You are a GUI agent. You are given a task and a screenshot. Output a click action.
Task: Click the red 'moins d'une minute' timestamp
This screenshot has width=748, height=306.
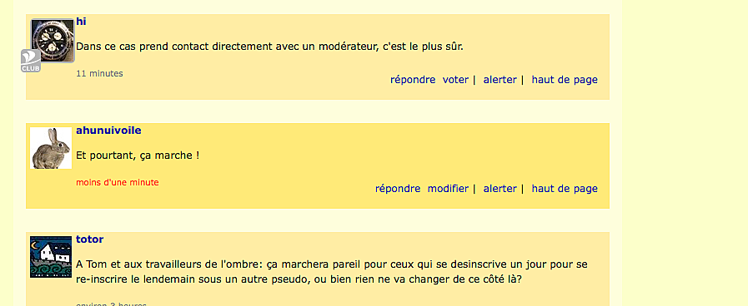coord(118,183)
